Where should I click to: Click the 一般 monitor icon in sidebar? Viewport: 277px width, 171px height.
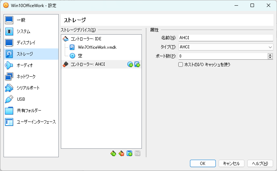9,20
